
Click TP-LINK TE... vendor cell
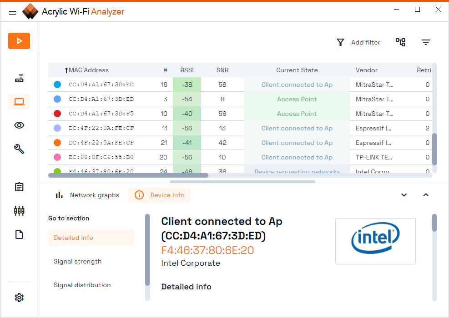click(373, 157)
